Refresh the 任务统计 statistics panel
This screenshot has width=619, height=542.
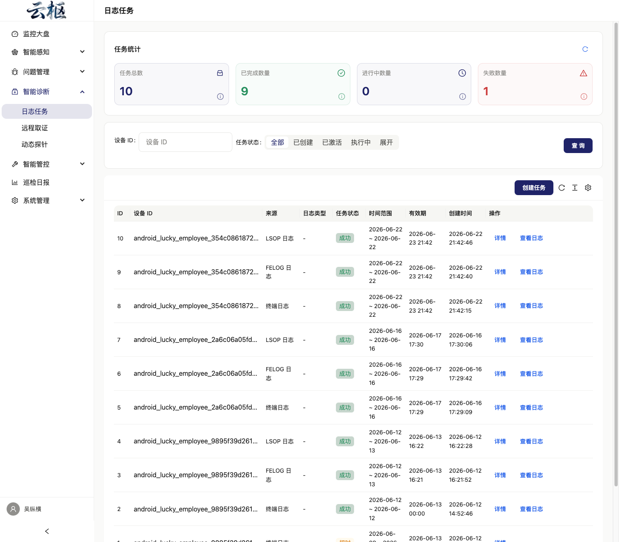click(x=585, y=49)
